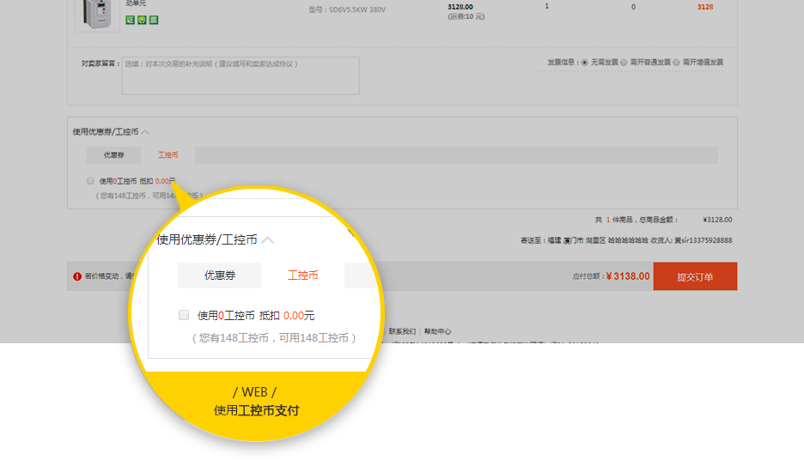Switch to the small 优惠券 tab
804x460 pixels.
pos(114,155)
